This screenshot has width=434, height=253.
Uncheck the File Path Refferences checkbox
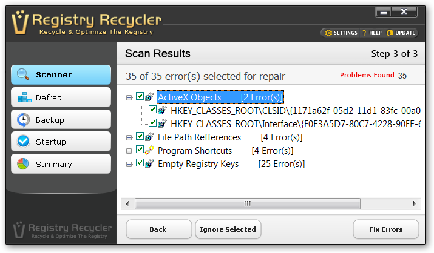tap(140, 136)
